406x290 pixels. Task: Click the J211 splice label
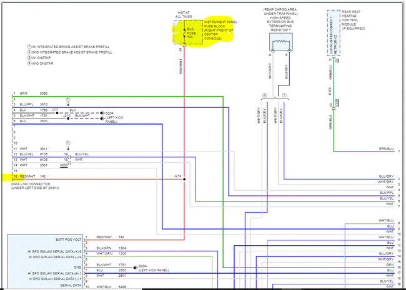55,110
